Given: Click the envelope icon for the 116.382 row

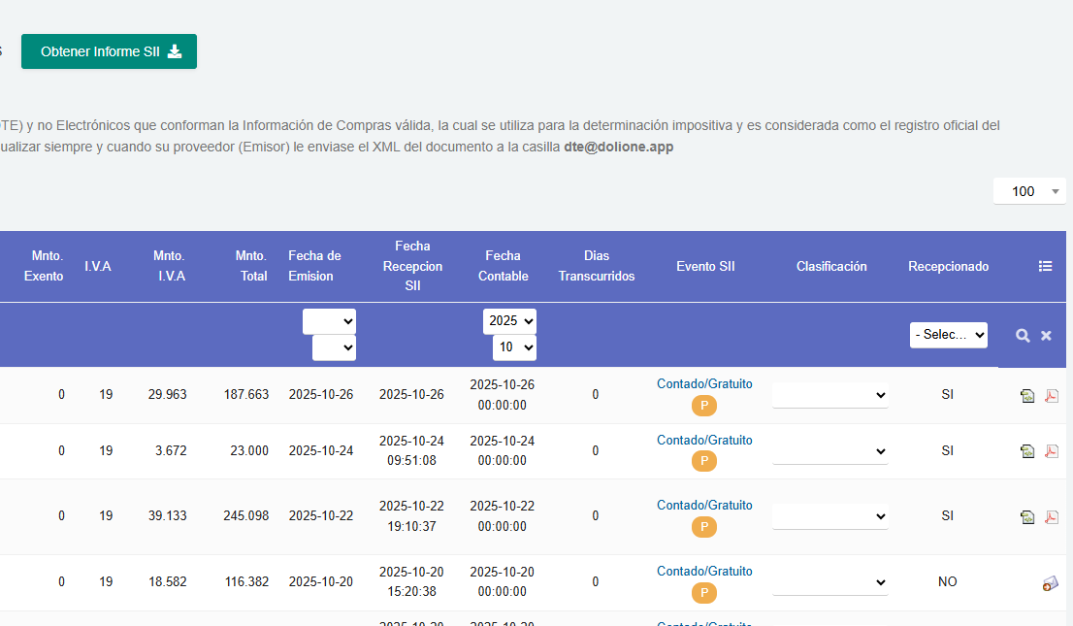Looking at the screenshot, I should coord(1050,582).
